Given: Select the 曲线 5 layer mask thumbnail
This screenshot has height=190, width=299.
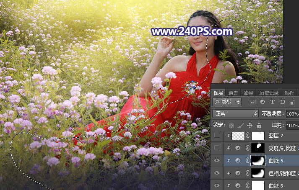Looking at the screenshot, I should [x=259, y=160].
